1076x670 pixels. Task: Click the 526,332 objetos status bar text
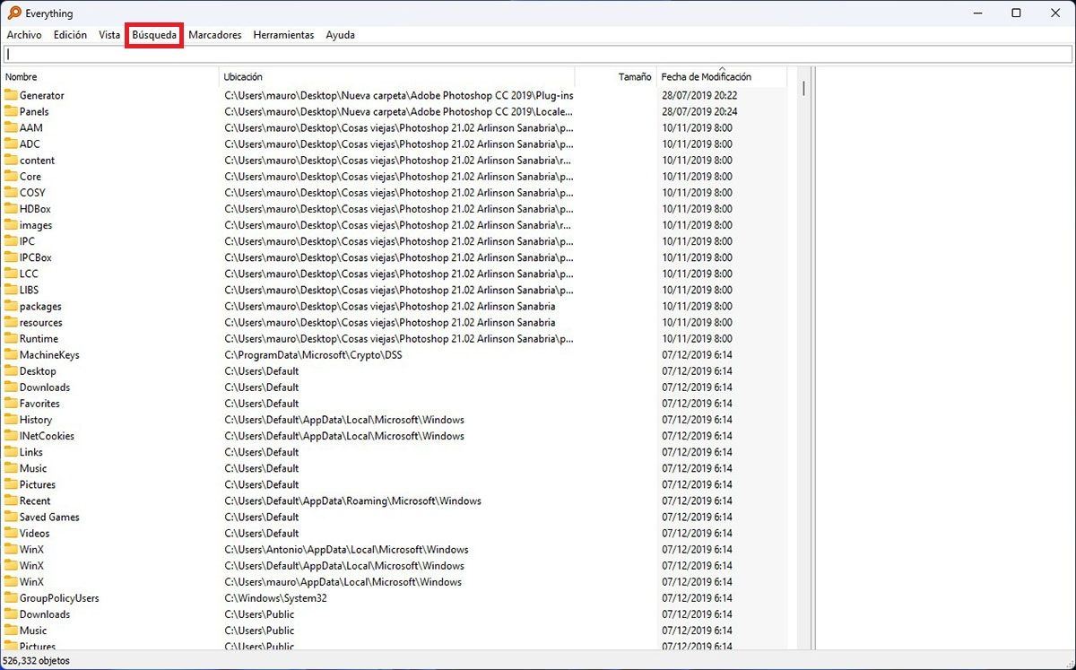click(x=37, y=661)
